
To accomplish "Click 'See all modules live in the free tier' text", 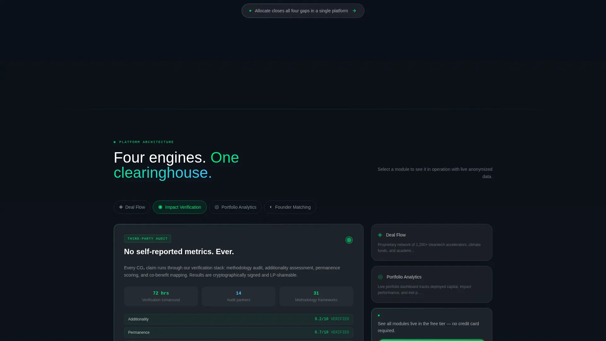I will coord(428,327).
